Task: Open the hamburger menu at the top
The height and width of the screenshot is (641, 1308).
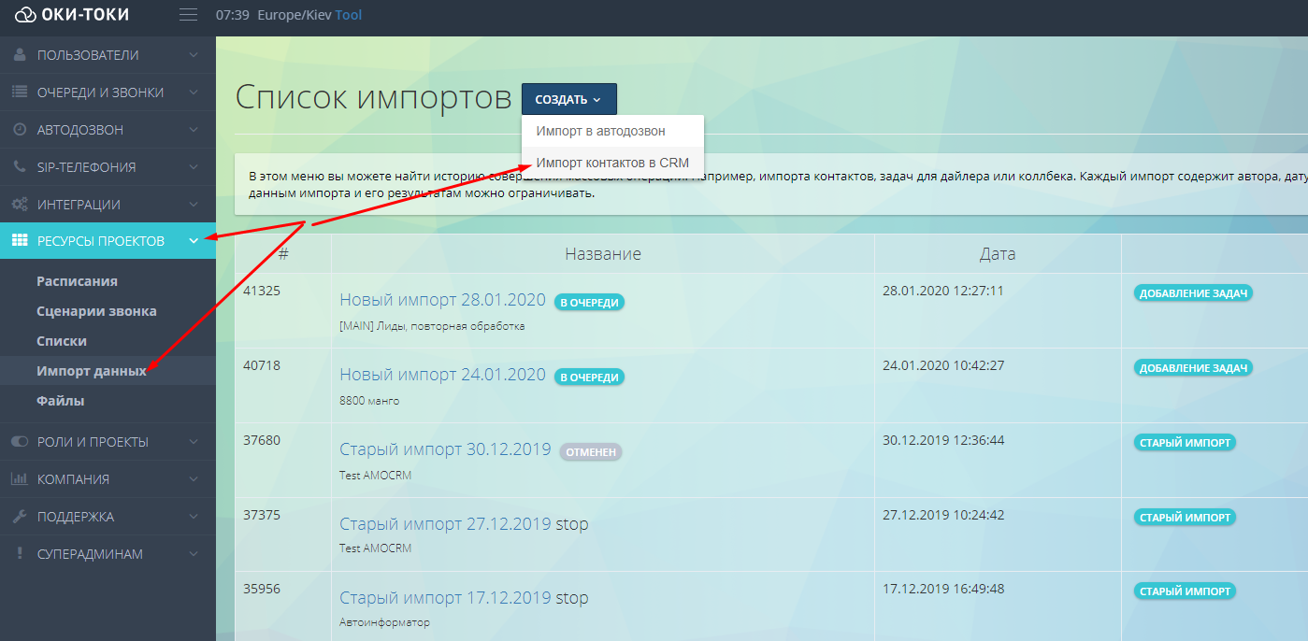Action: click(x=187, y=14)
